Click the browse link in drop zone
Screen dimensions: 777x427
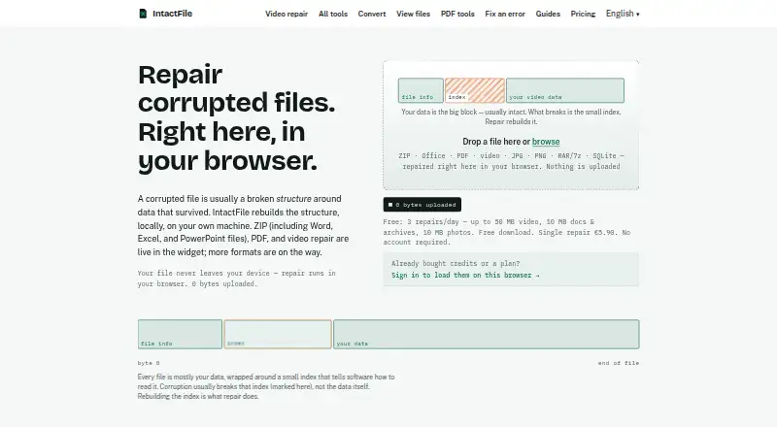point(546,142)
